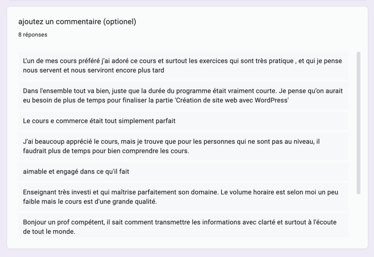
Task: Click the comment 'Le cours e commerce était tout simplement parfait'
Action: (x=183, y=121)
